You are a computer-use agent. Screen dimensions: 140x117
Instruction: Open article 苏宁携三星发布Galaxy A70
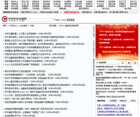pos(32,92)
